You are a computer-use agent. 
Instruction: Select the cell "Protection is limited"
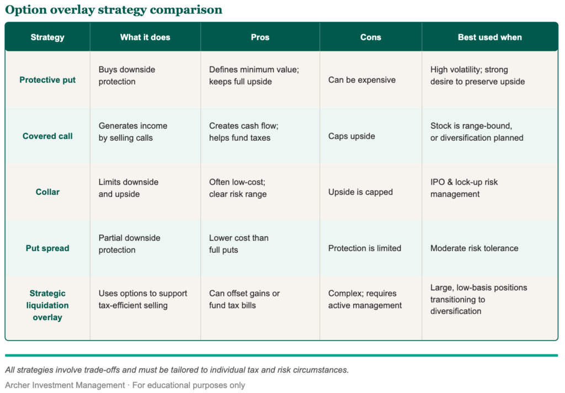[x=364, y=248]
